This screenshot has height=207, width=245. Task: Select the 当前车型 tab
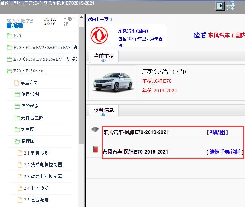click(104, 56)
